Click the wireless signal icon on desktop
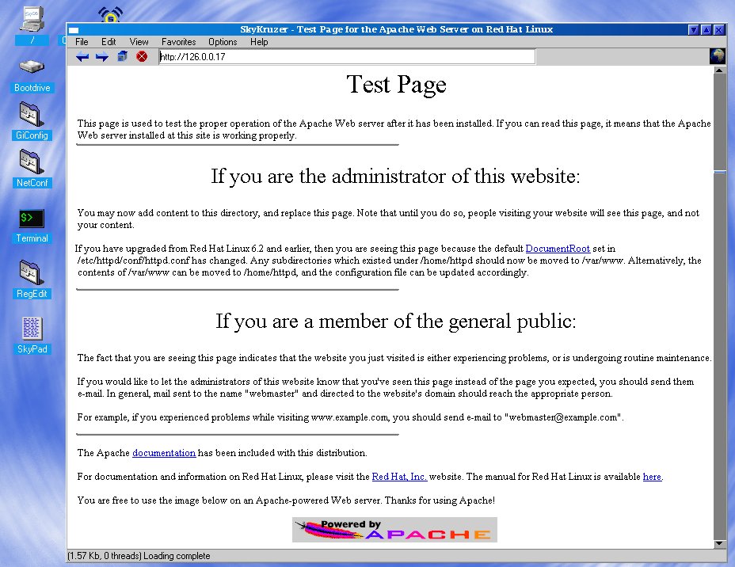This screenshot has height=567, width=735. pos(111,14)
